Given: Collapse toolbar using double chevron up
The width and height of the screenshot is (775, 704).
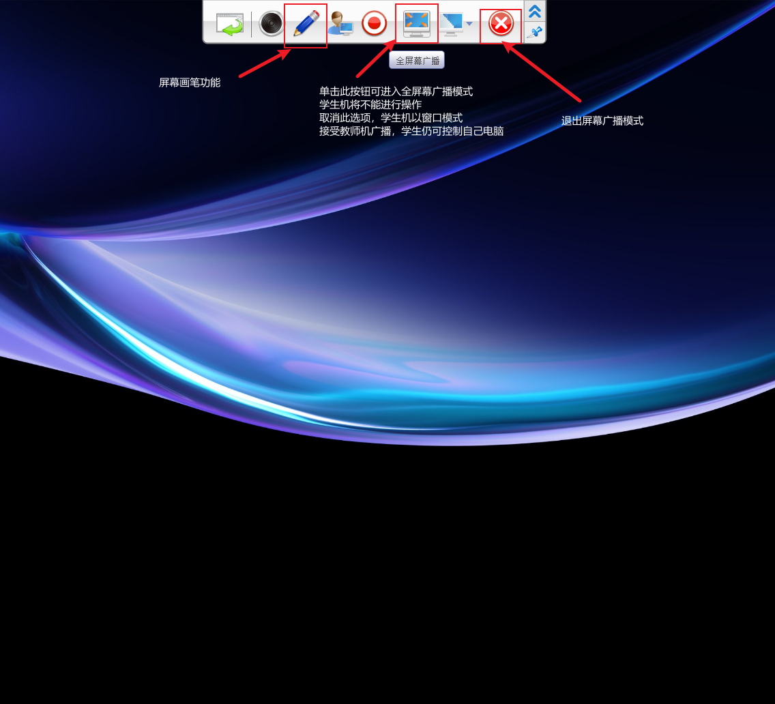Looking at the screenshot, I should click(x=535, y=11).
